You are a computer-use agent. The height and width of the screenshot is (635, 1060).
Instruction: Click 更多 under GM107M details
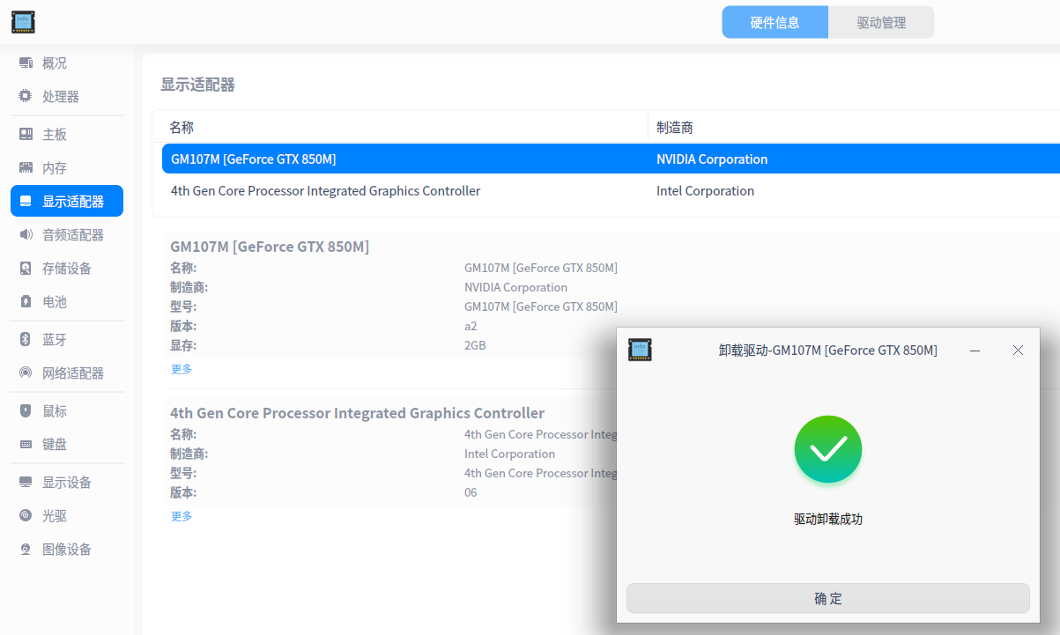tap(182, 369)
